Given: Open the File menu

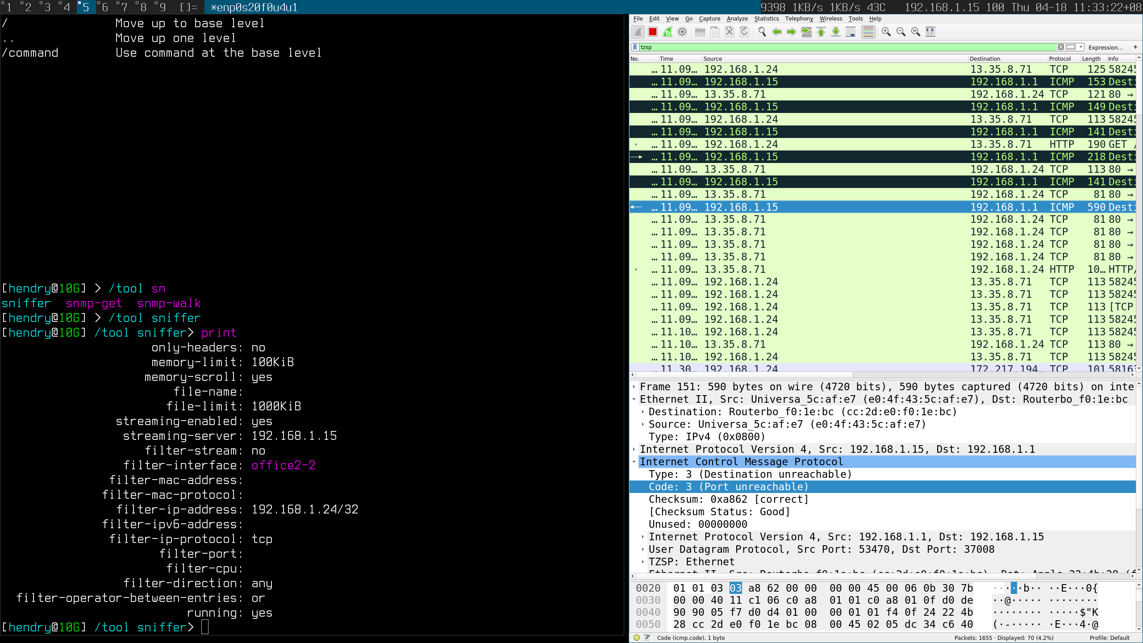Looking at the screenshot, I should click(x=638, y=19).
